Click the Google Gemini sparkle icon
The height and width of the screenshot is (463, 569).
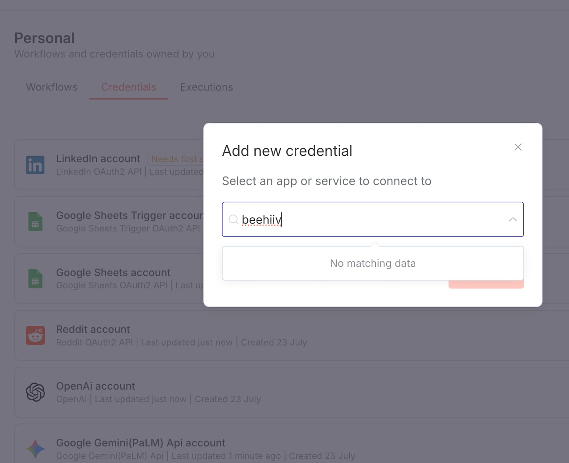(x=35, y=449)
